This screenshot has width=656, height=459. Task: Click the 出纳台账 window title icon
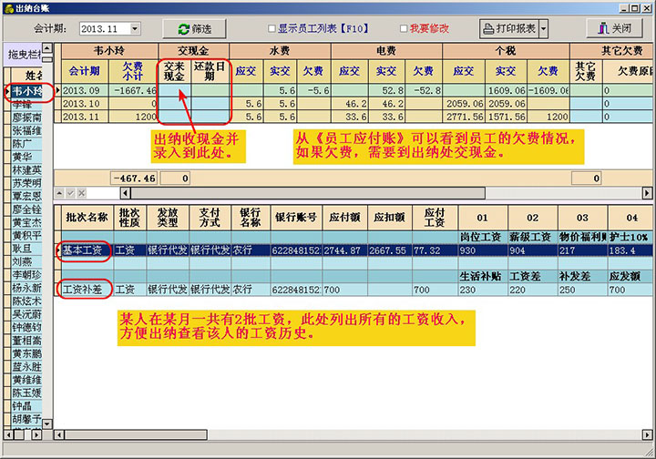[8, 7]
